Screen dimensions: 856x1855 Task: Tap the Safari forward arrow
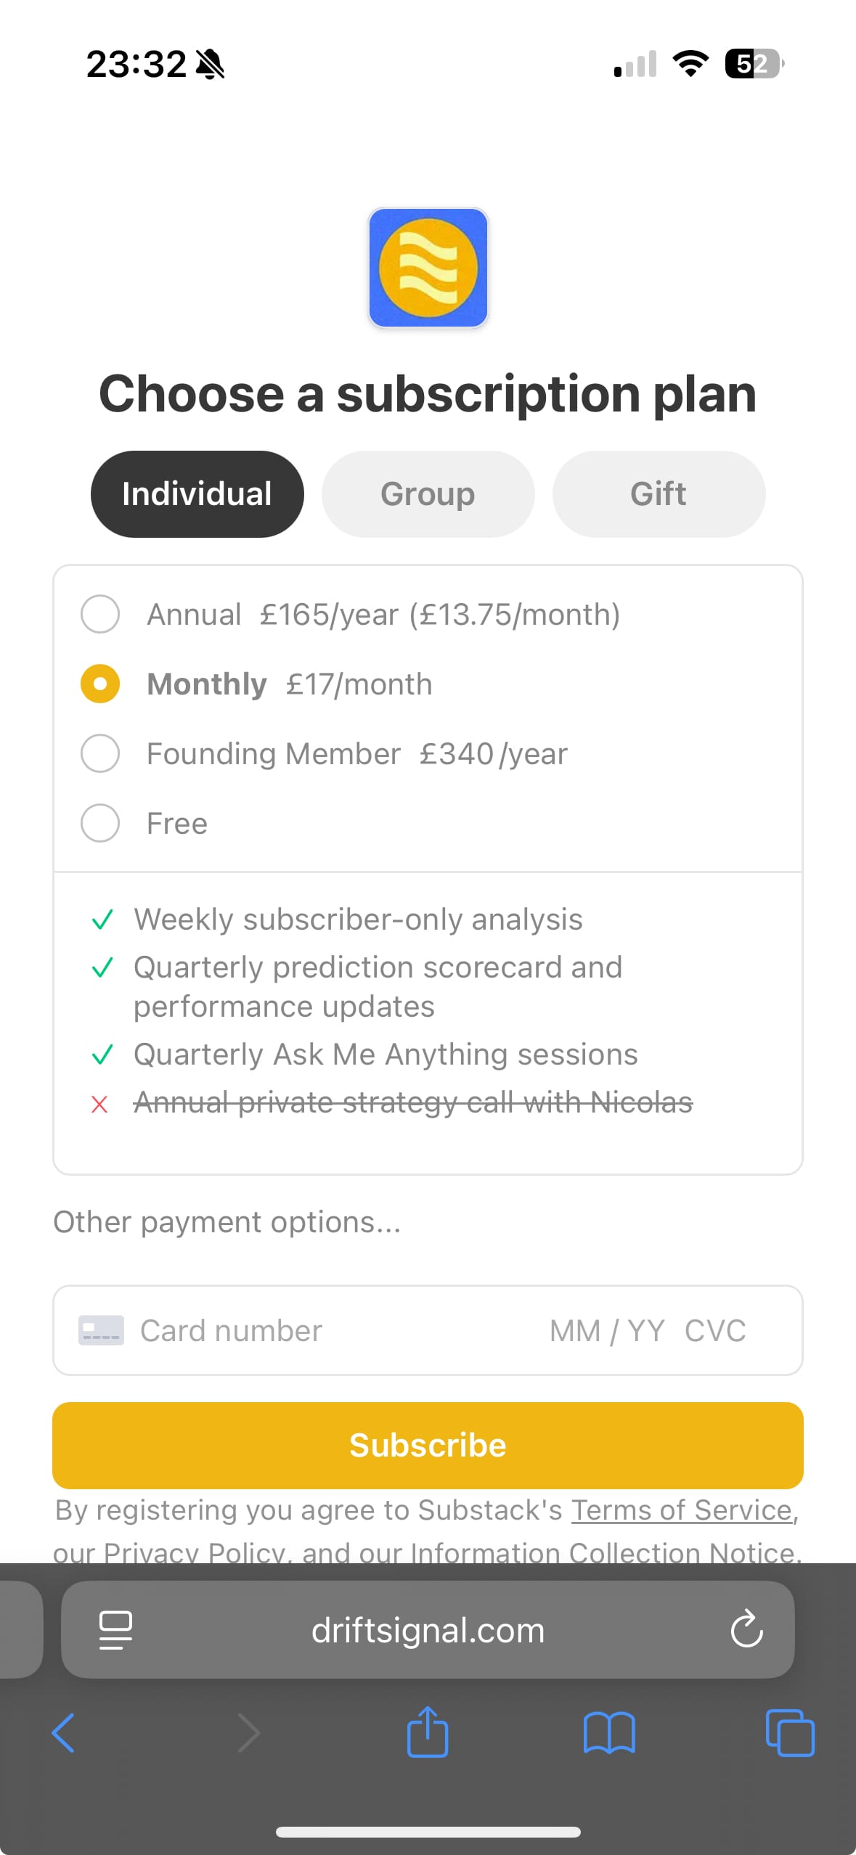click(x=249, y=1732)
